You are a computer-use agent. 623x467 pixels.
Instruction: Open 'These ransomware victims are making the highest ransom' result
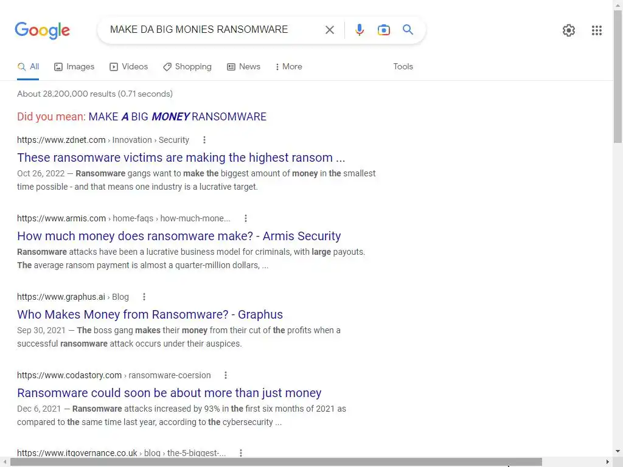(x=181, y=157)
